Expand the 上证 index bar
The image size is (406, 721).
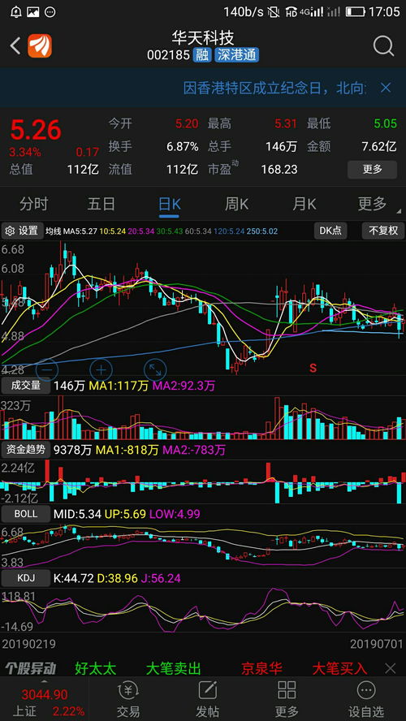coord(44,699)
